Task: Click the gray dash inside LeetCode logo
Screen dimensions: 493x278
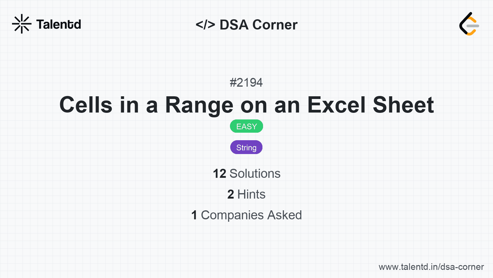Action: [x=473, y=26]
